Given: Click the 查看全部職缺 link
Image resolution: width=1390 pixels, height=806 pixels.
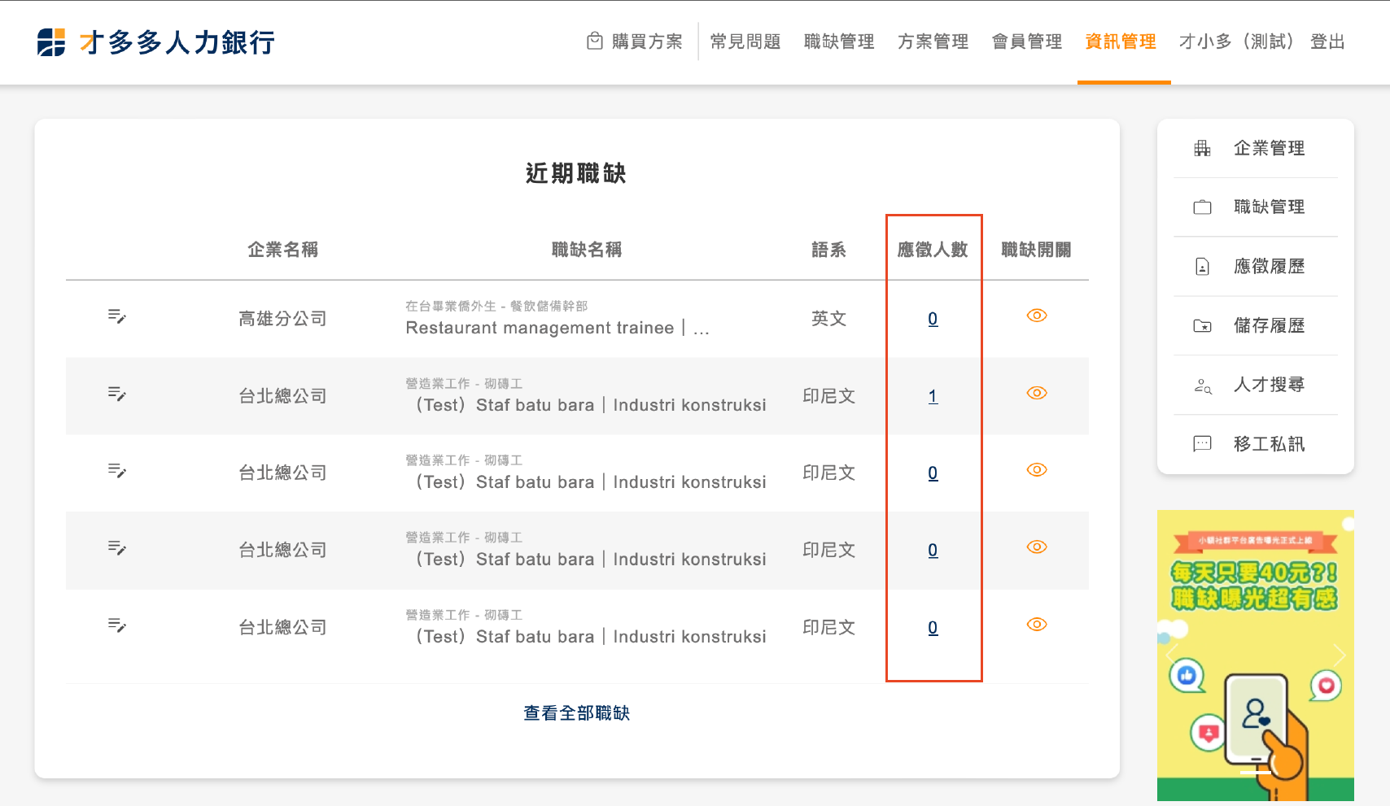Looking at the screenshot, I should 576,713.
